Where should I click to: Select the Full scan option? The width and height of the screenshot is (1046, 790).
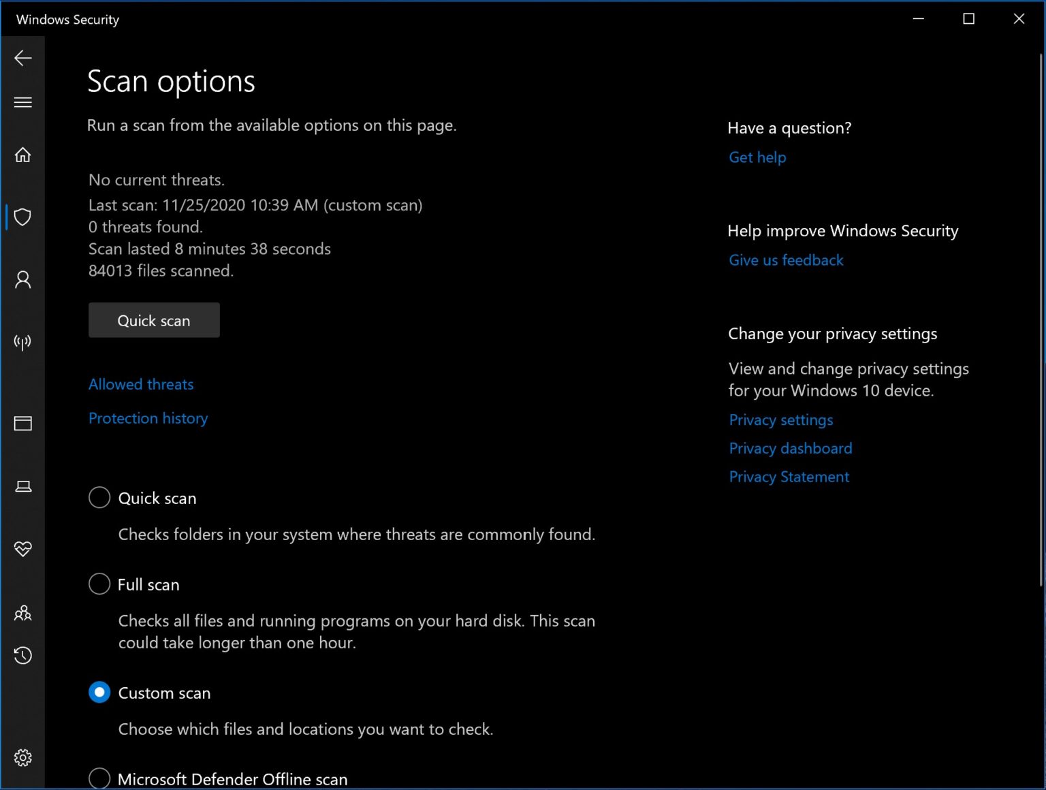(x=99, y=584)
